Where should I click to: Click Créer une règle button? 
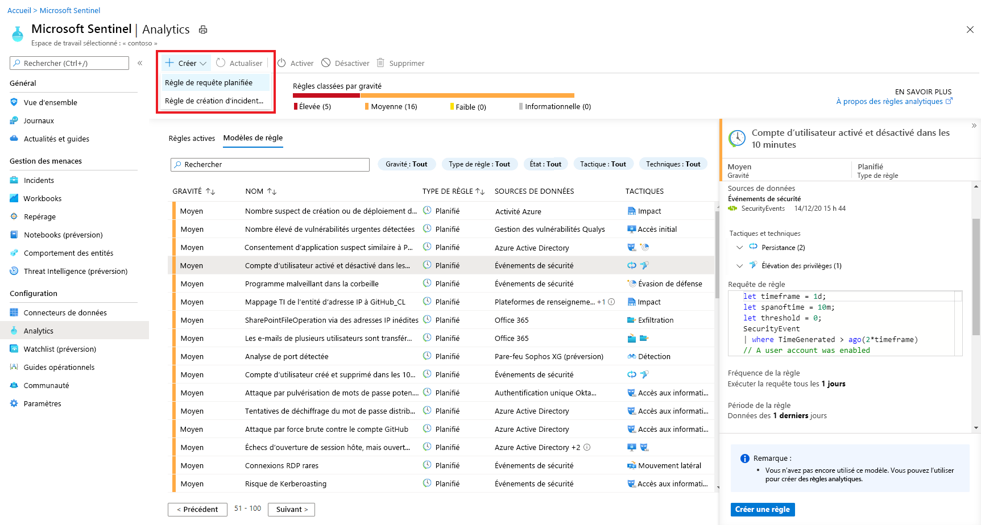[763, 509]
